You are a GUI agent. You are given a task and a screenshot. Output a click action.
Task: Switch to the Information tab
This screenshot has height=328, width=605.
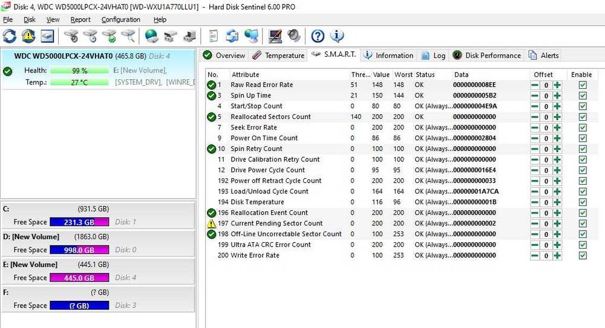coord(389,56)
